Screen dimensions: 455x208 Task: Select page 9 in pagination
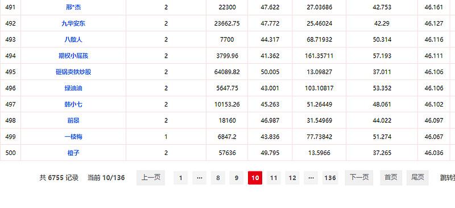(237, 178)
